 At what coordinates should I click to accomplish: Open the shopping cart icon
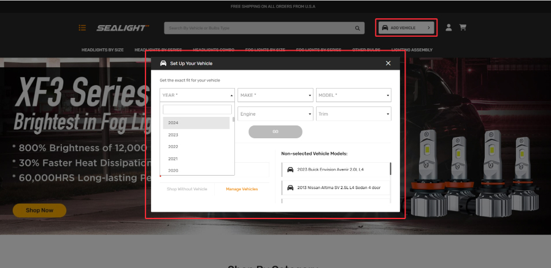463,28
